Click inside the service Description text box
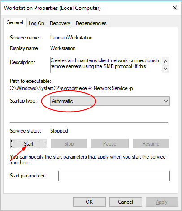Viewport: 182px width, 211px height. coord(106,65)
